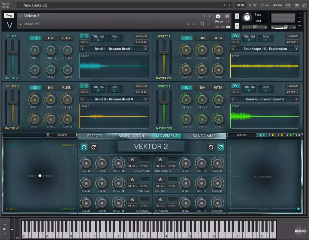Open the AUX sends panel

(297, 5)
